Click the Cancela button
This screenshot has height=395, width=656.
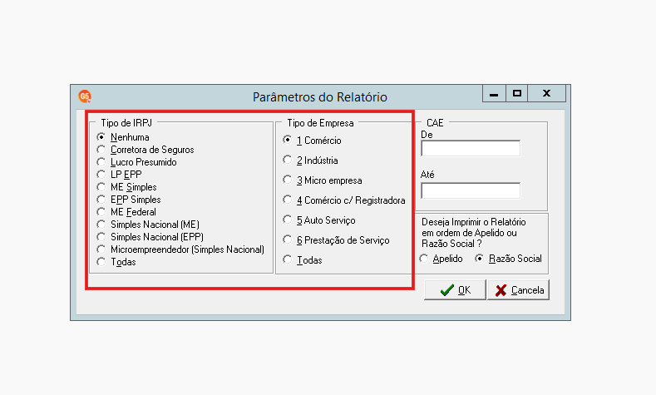[518, 289]
